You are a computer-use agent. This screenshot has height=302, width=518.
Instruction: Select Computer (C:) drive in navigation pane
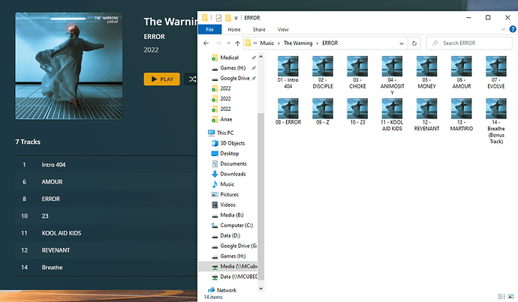pos(236,225)
